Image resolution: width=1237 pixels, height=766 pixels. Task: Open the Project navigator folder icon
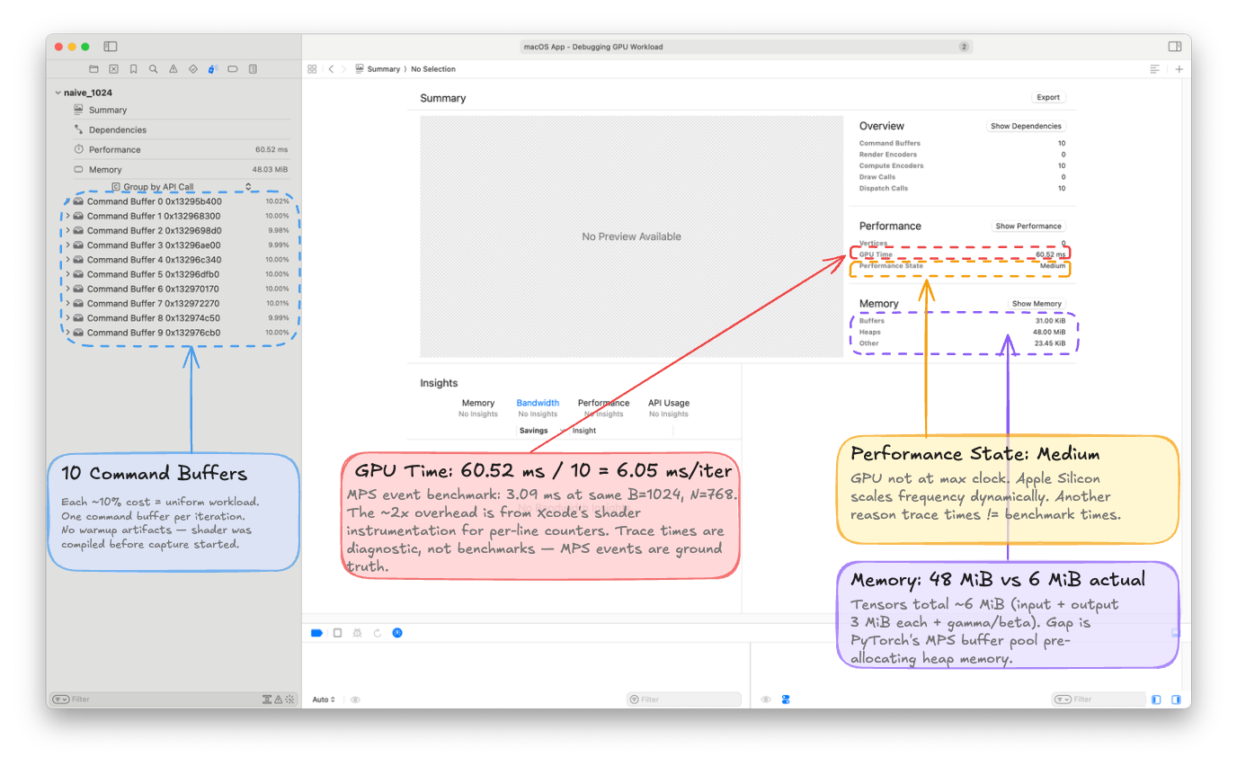point(93,69)
